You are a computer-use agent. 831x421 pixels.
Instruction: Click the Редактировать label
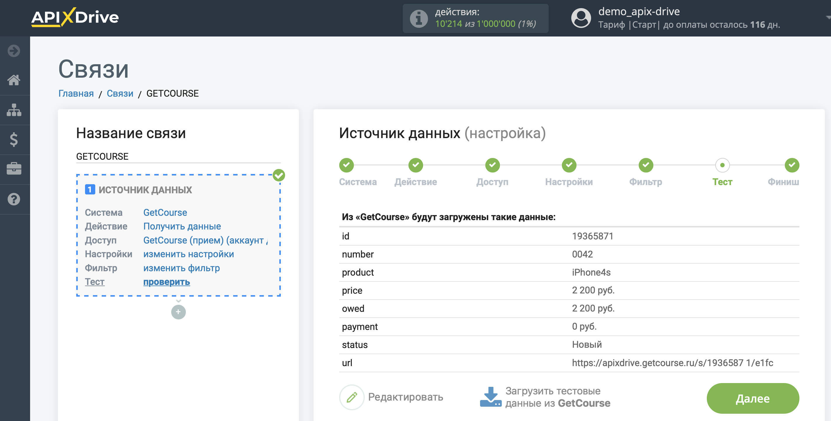(x=406, y=397)
